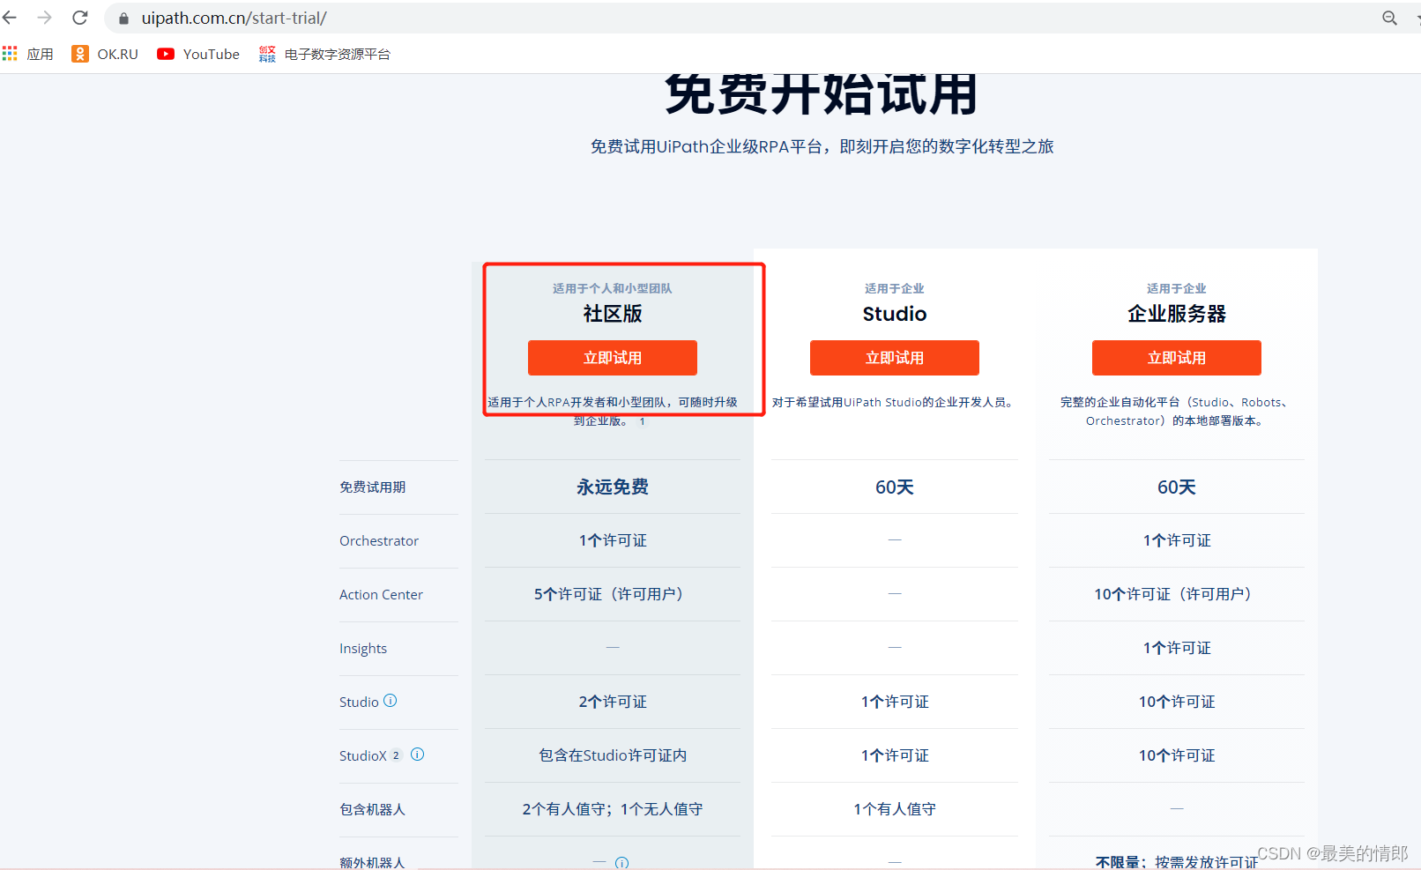Click the 1个有人值守 cell

tap(895, 810)
